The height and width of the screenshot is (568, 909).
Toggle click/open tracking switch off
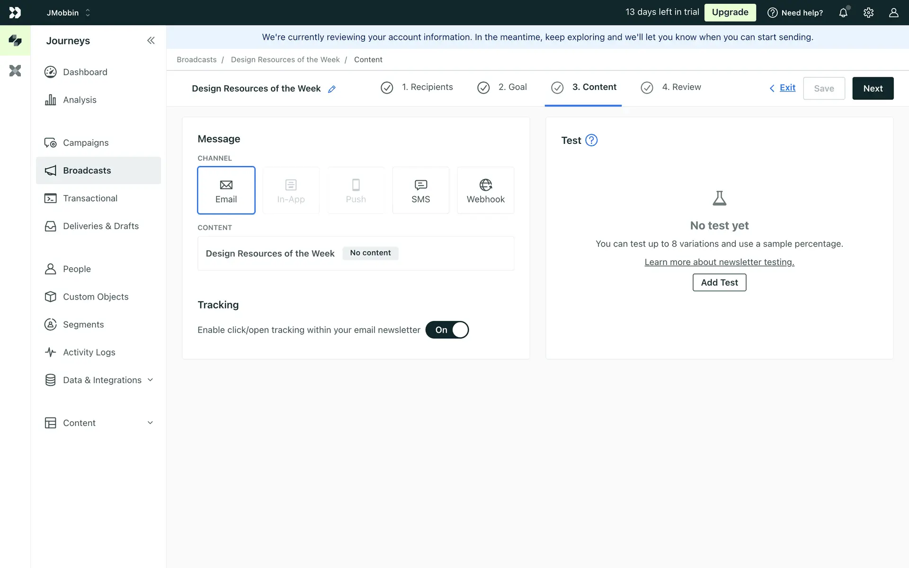tap(447, 330)
